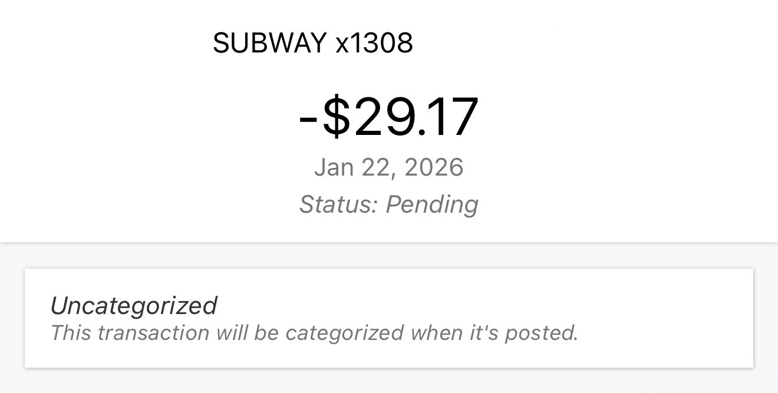Screen dimensions: 778x393
Task: Tap the -$29.17 transaction amount
Action: coord(388,117)
